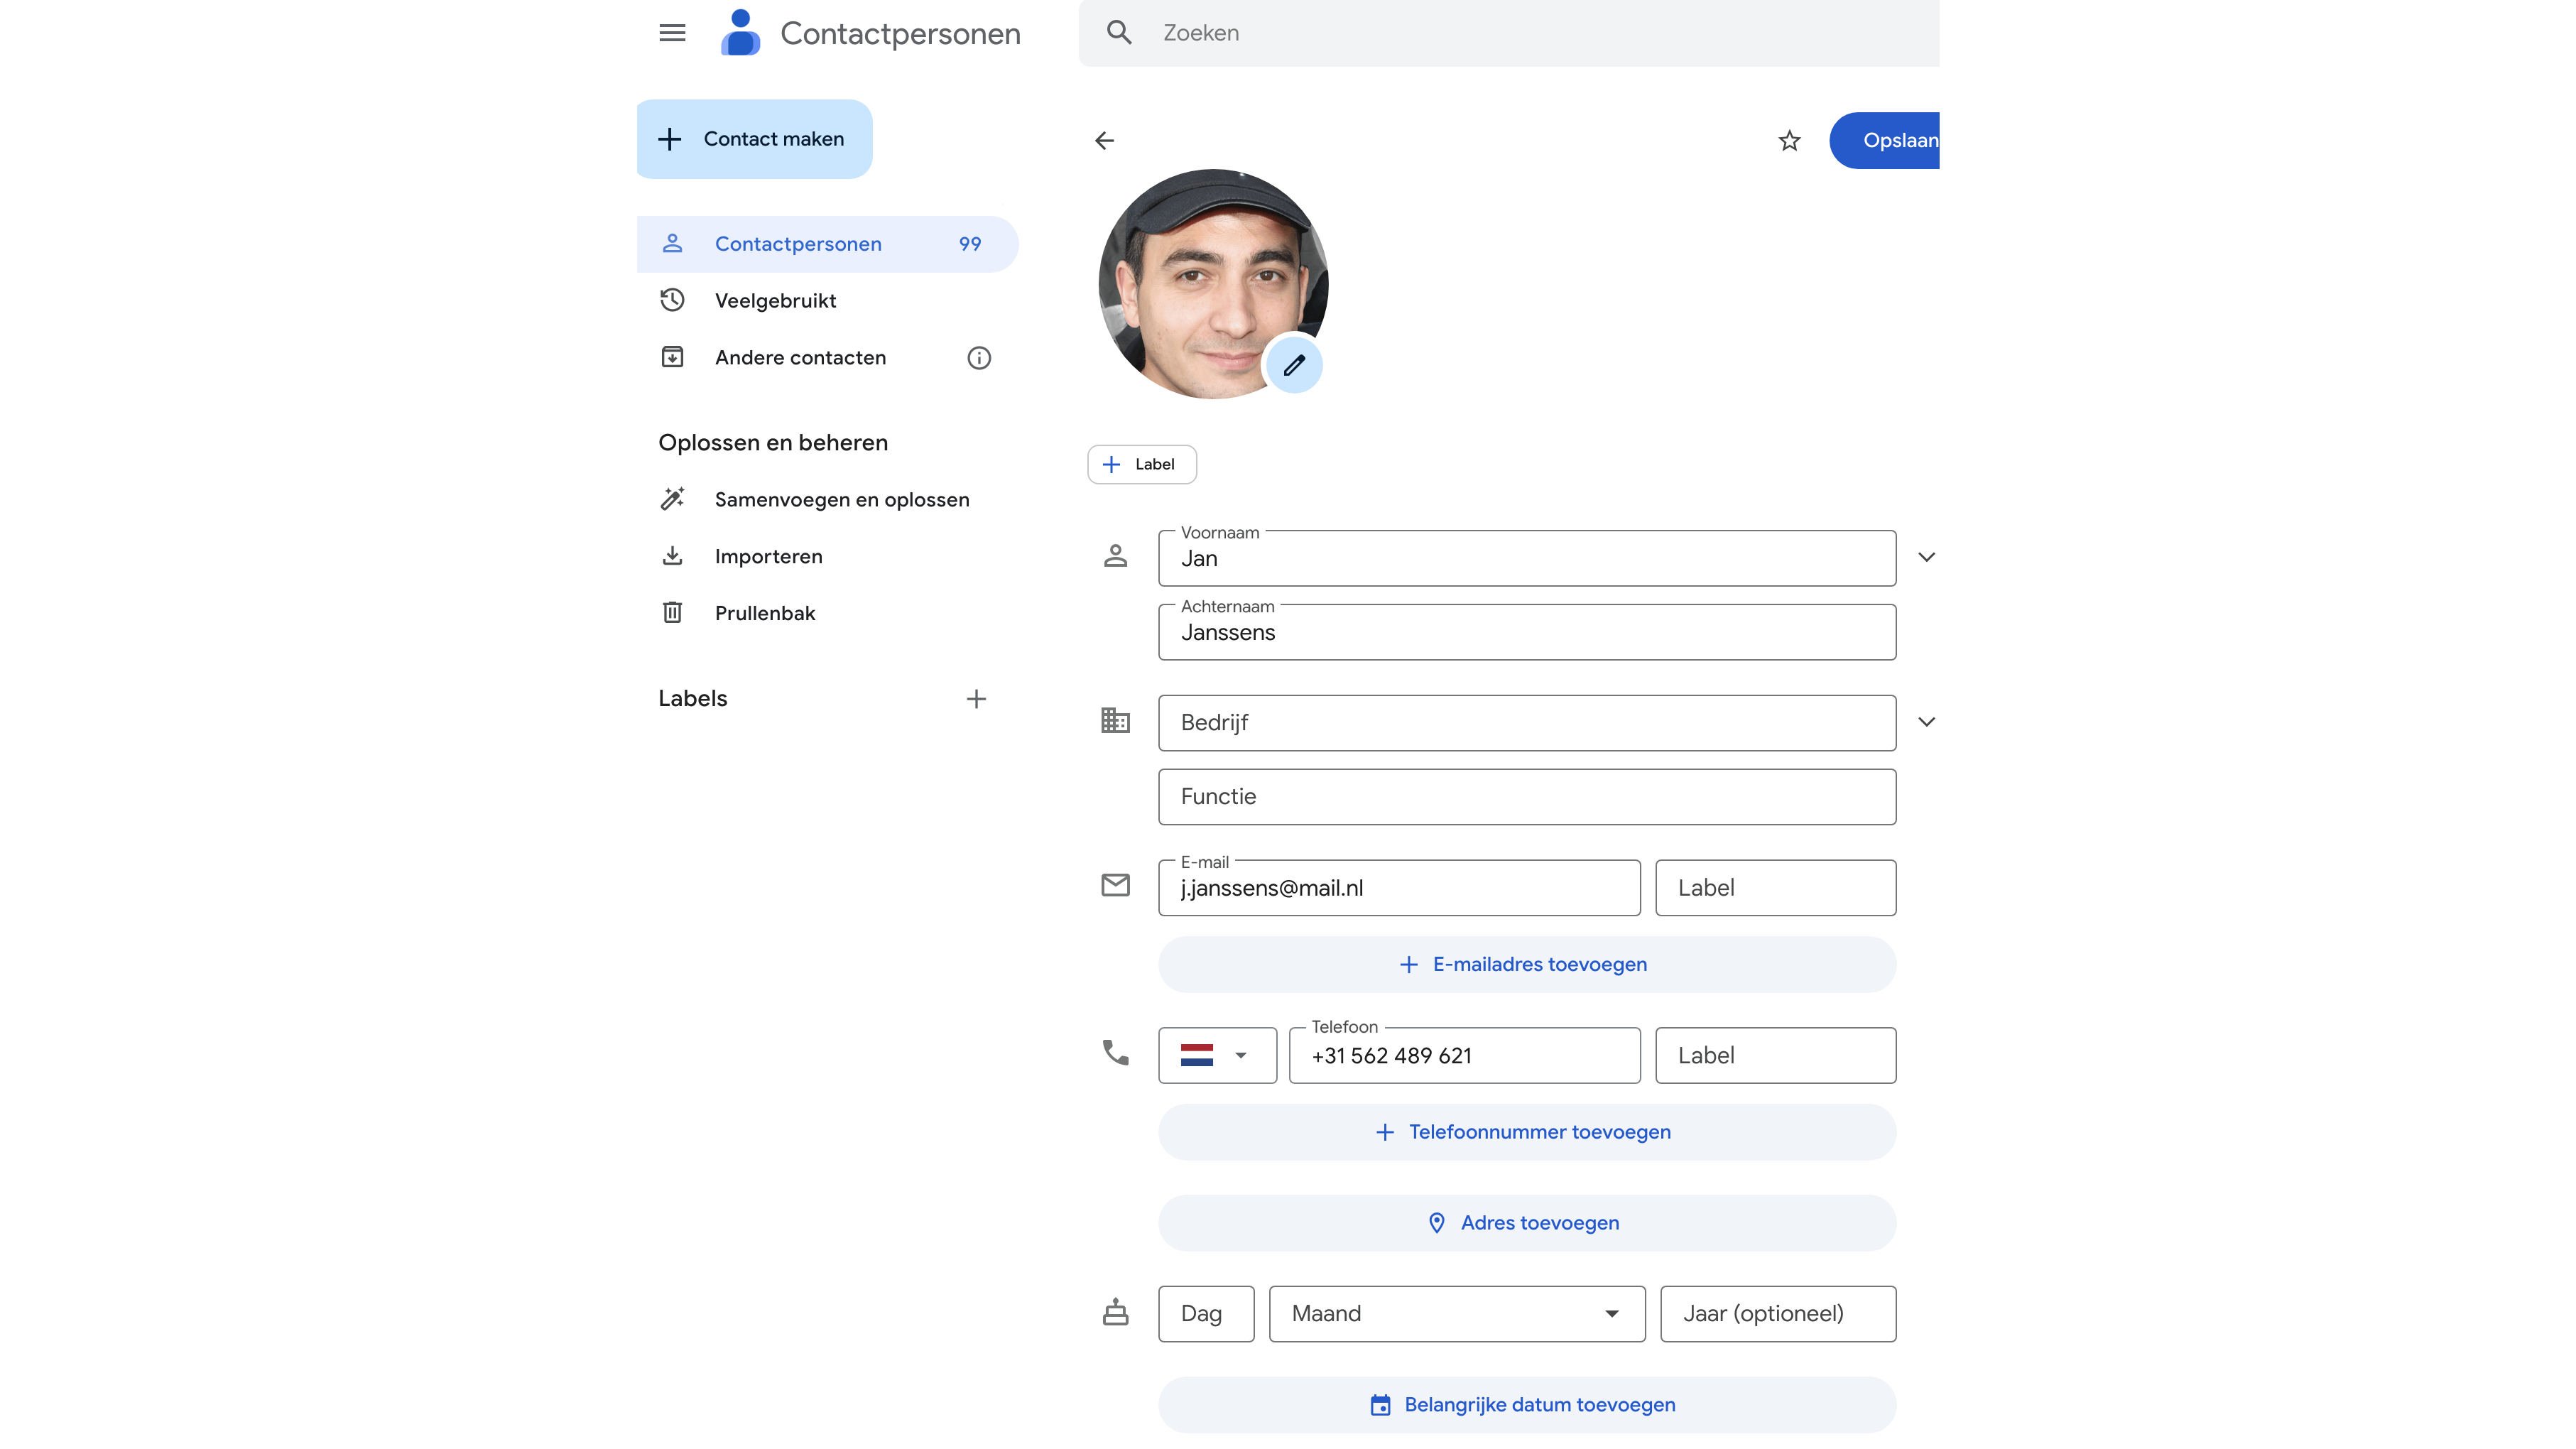Star this contact as favorite
Screen dimensions: 2576x1449
[x=1789, y=141]
